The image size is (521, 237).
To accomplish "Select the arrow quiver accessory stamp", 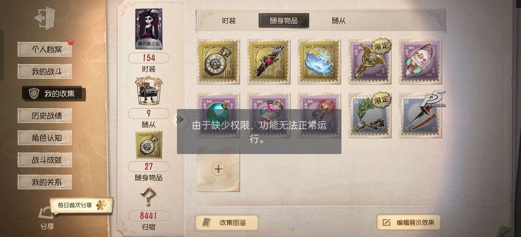I will click(x=269, y=62).
